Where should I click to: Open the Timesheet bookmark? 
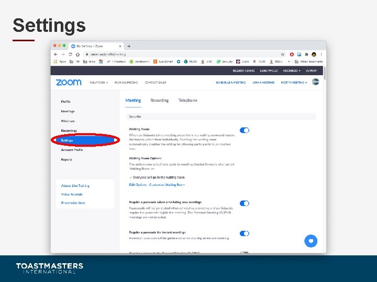[116, 62]
